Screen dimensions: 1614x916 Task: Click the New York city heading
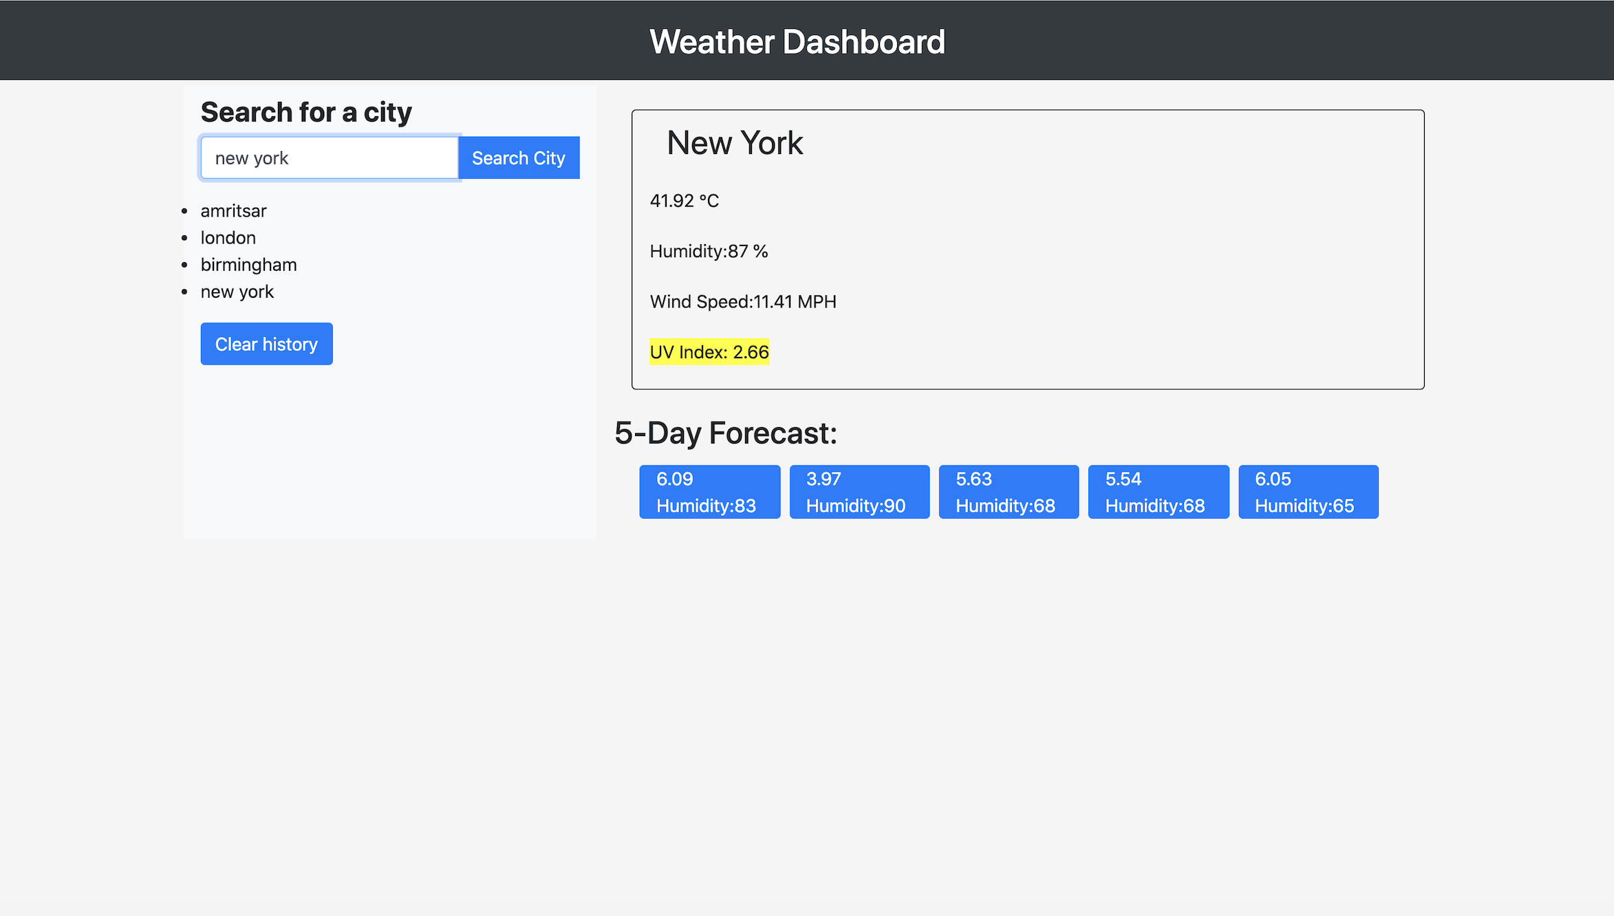(x=734, y=143)
